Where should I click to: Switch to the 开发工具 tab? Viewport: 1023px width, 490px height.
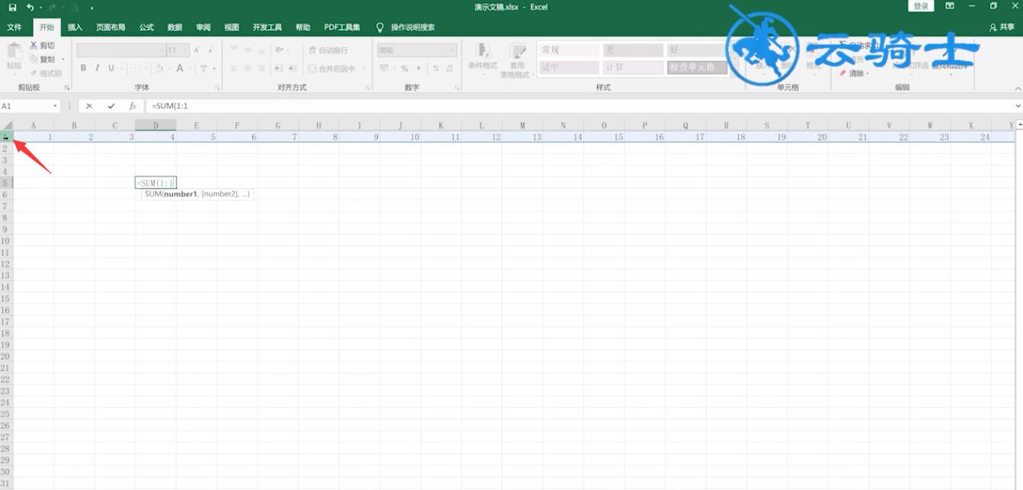pyautogui.click(x=267, y=27)
